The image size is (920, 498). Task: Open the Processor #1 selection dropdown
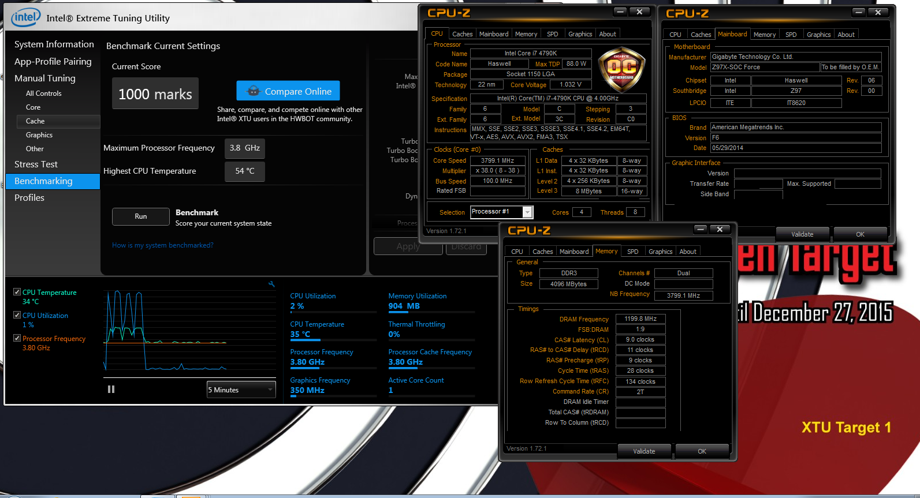click(x=501, y=212)
